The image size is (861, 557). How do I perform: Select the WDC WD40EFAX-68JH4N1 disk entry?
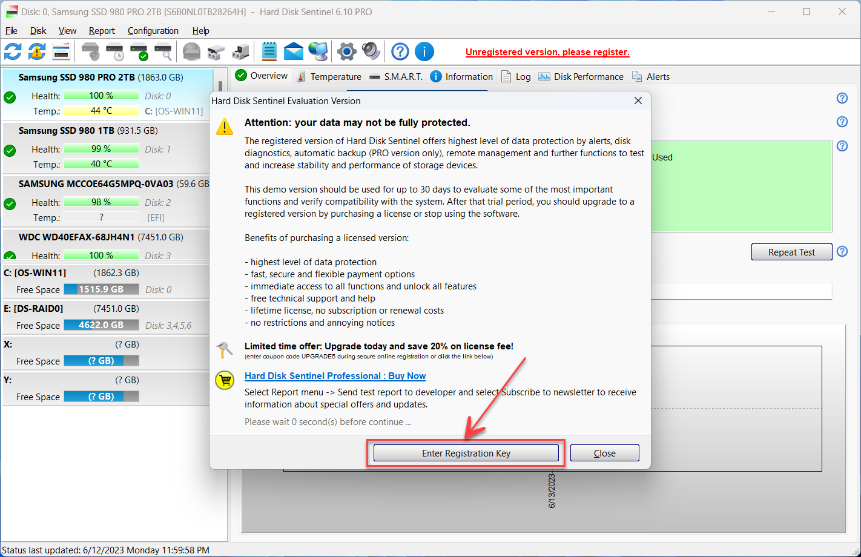click(107, 245)
